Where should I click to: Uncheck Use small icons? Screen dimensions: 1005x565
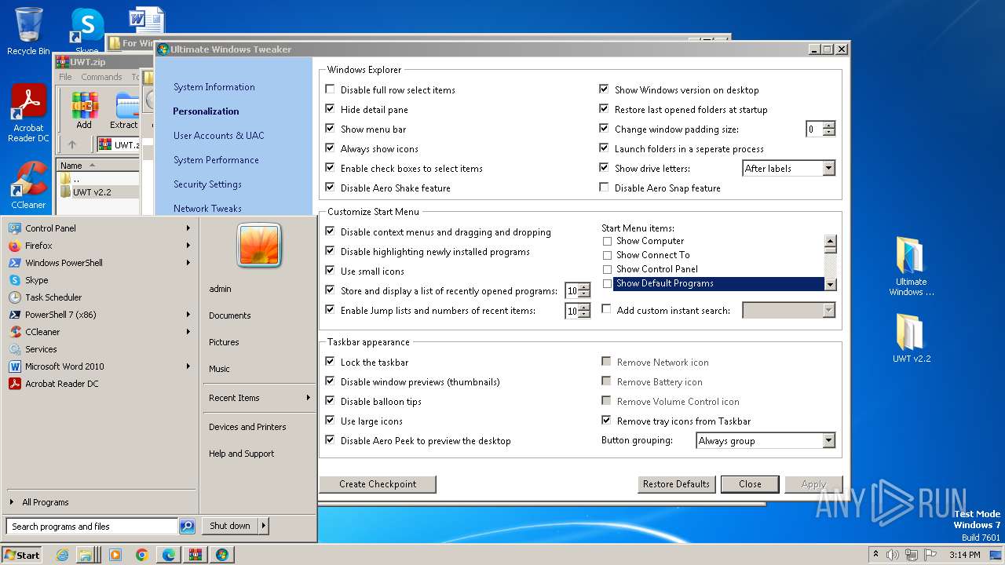330,271
